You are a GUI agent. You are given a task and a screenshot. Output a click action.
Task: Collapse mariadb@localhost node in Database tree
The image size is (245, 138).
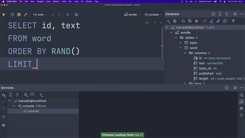coord(167,27)
